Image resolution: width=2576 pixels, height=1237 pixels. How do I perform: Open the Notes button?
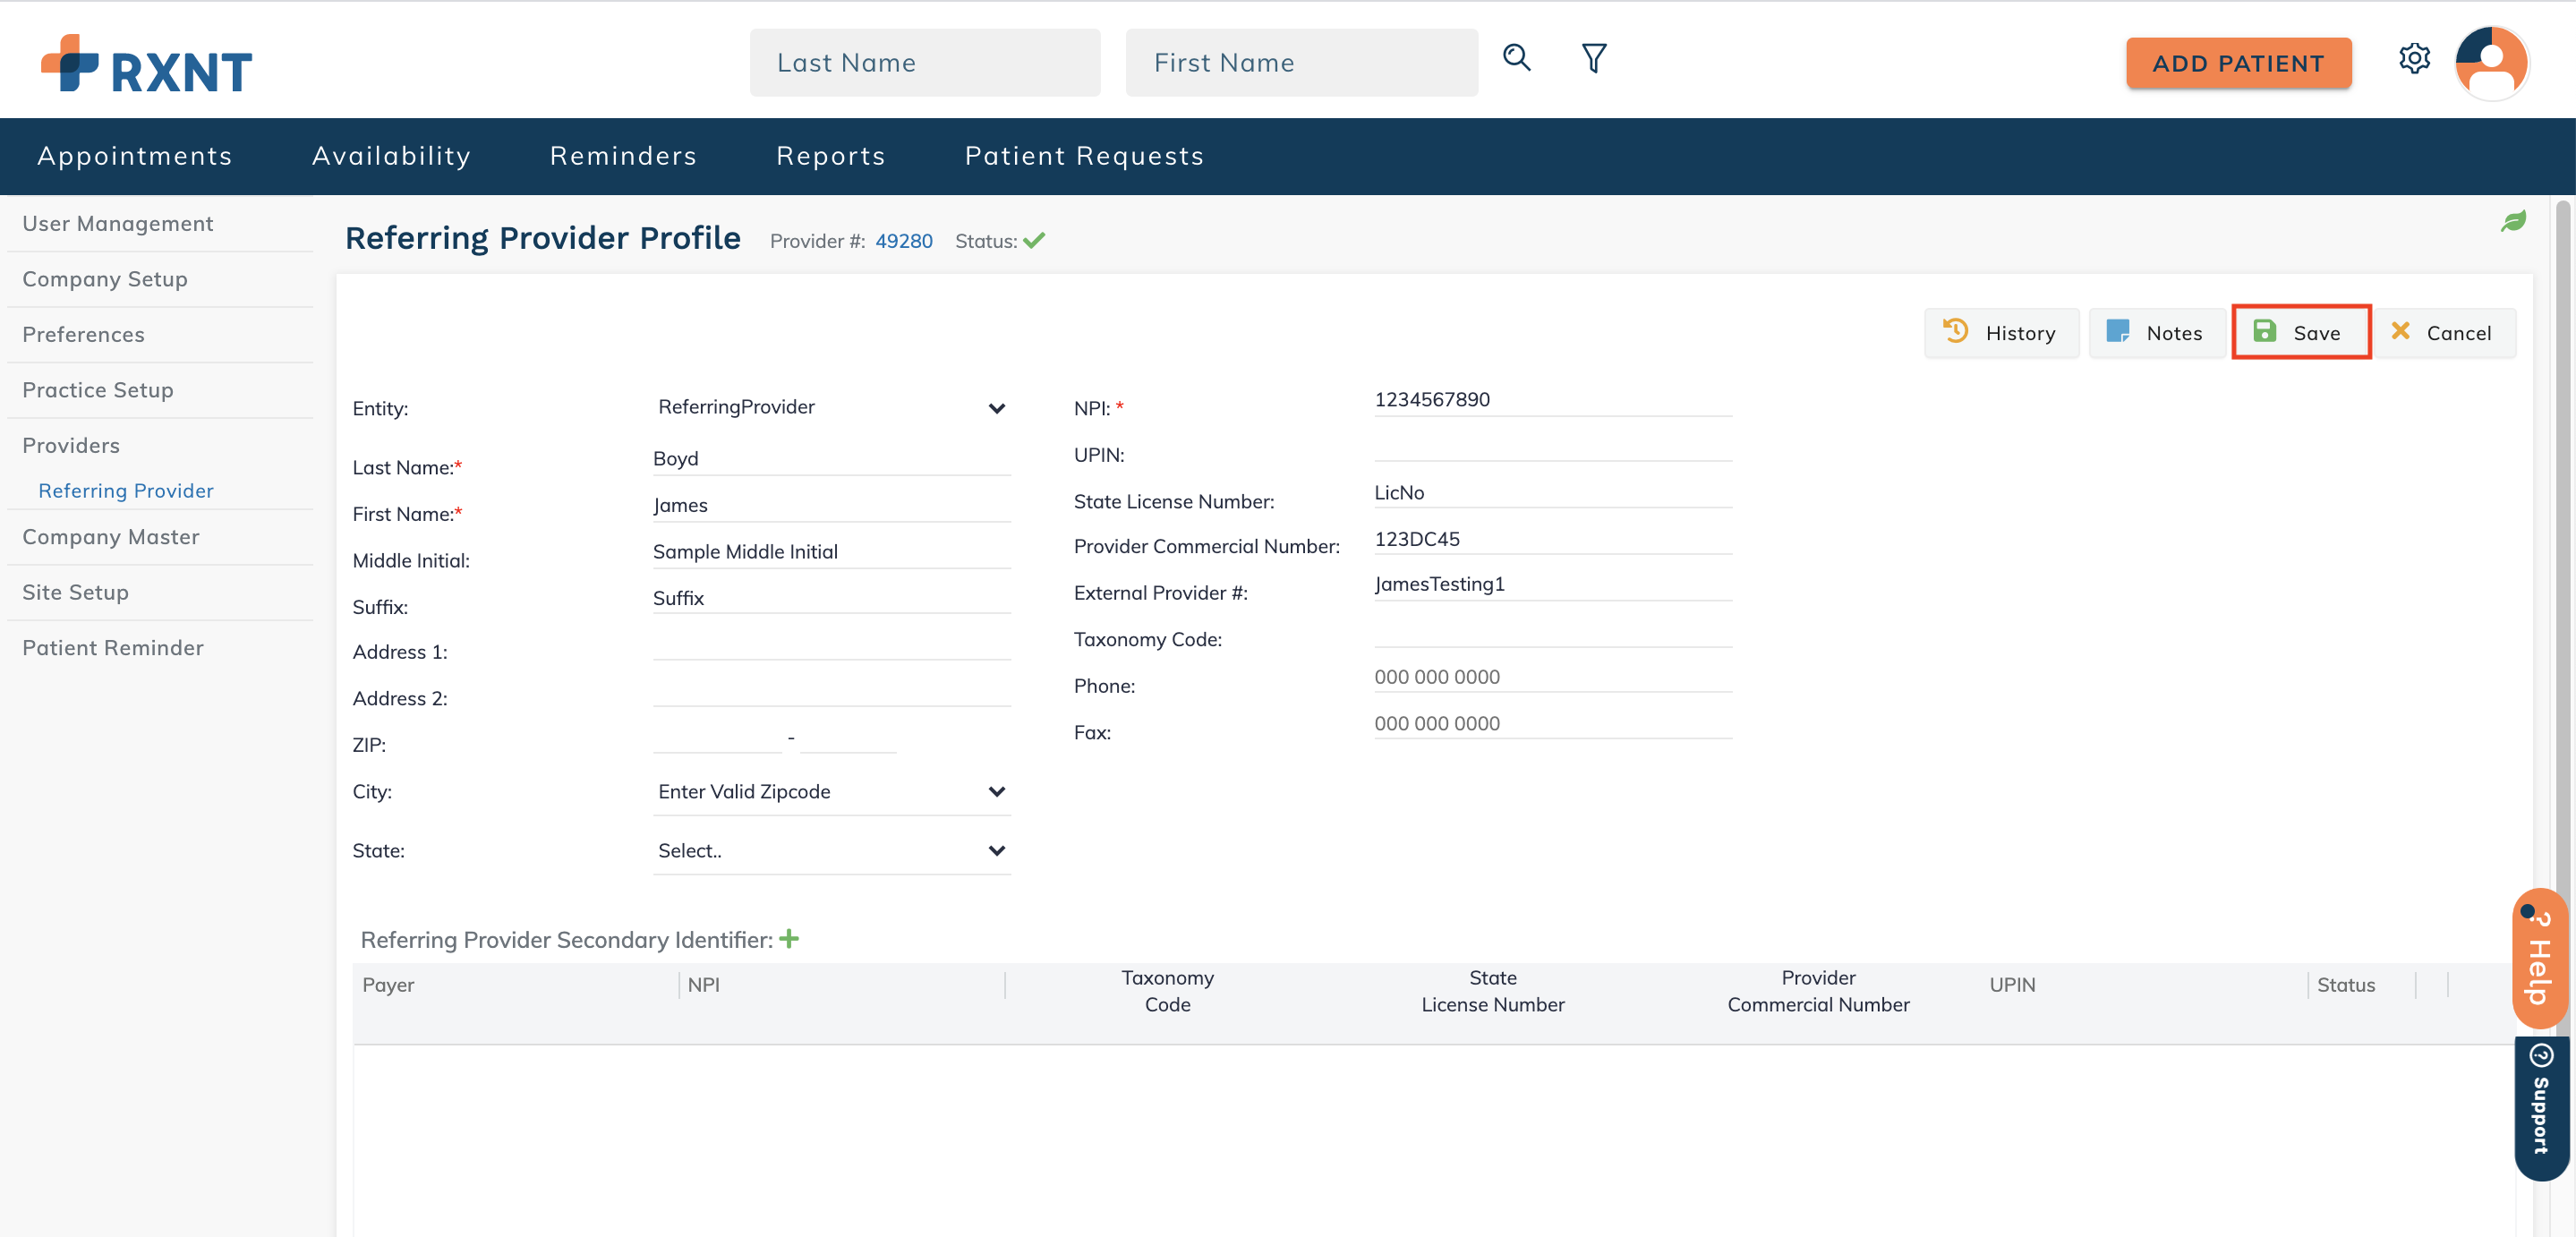click(2156, 333)
